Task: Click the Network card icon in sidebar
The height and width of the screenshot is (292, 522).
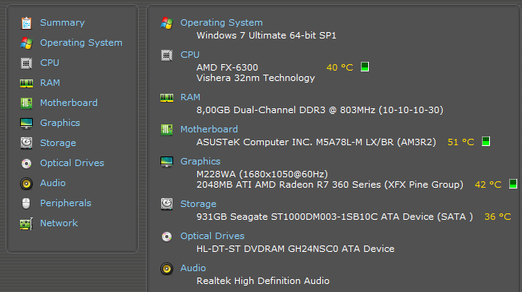Action: coord(26,223)
